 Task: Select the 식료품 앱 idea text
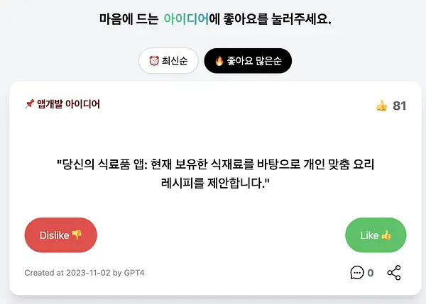[215, 174]
